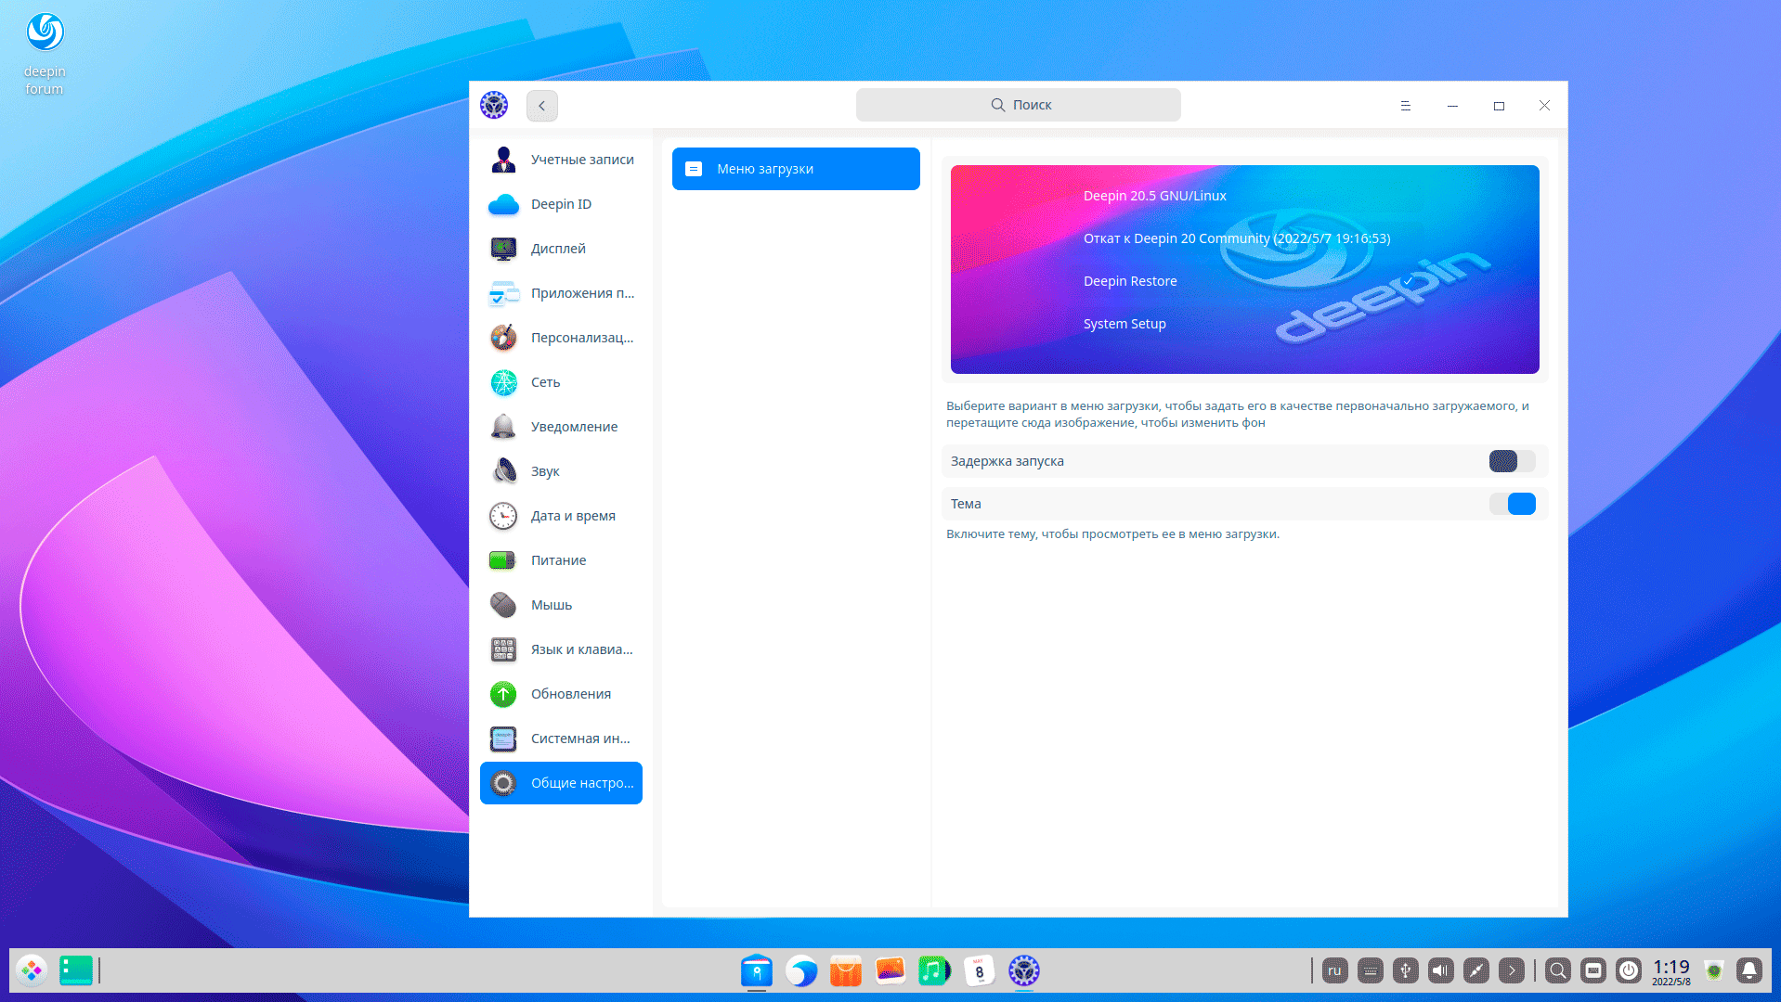Open the Calendar dock icon
The image size is (1781, 1002).
pyautogui.click(x=980, y=970)
